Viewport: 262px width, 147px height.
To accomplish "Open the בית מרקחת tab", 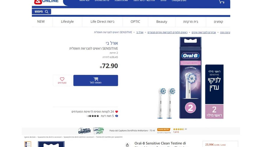I will click(191, 22).
